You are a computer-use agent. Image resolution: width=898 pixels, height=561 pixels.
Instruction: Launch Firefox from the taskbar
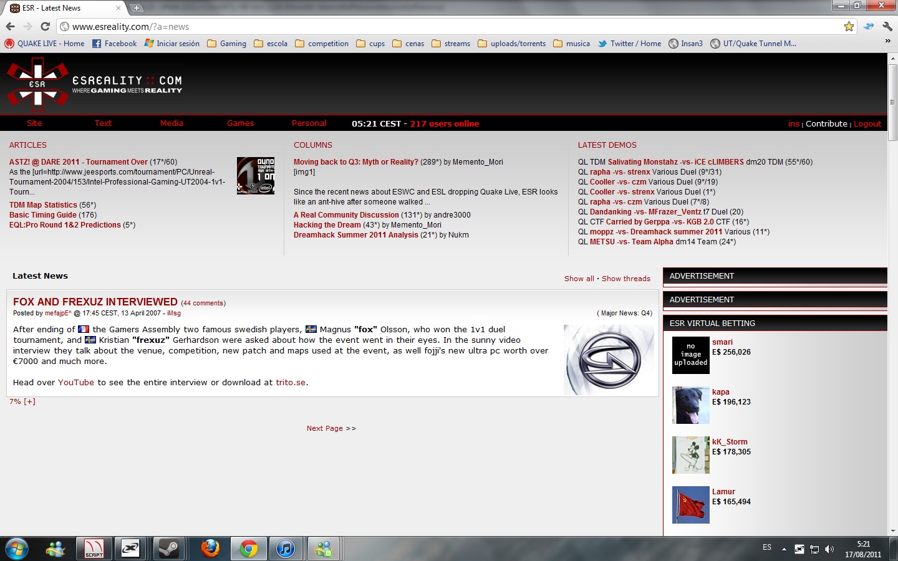pyautogui.click(x=210, y=549)
